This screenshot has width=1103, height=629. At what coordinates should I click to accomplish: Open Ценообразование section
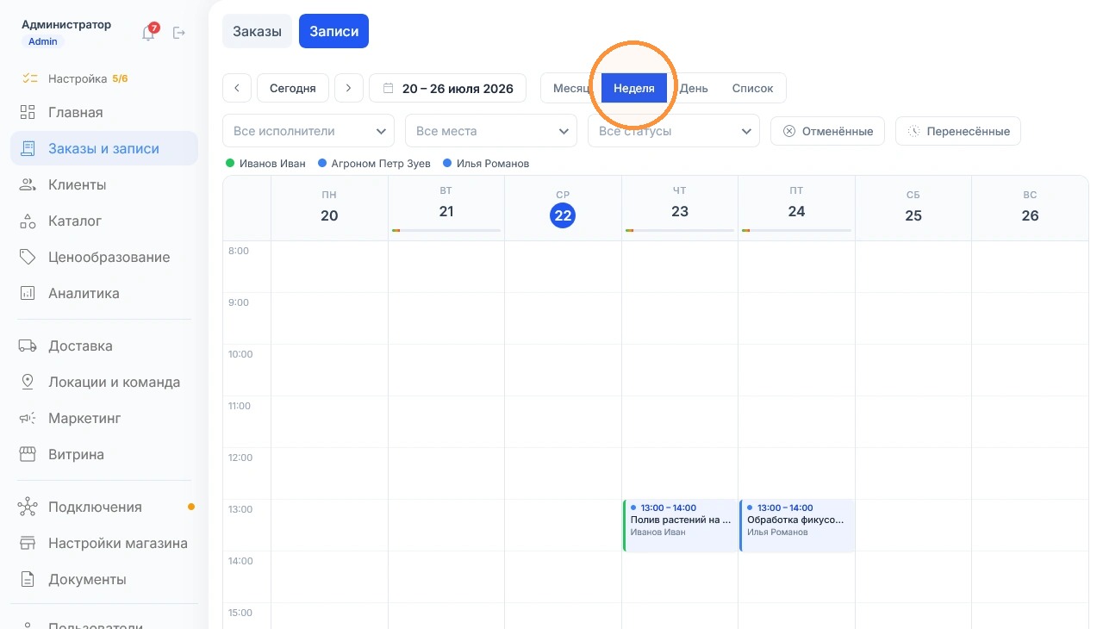[x=104, y=257]
